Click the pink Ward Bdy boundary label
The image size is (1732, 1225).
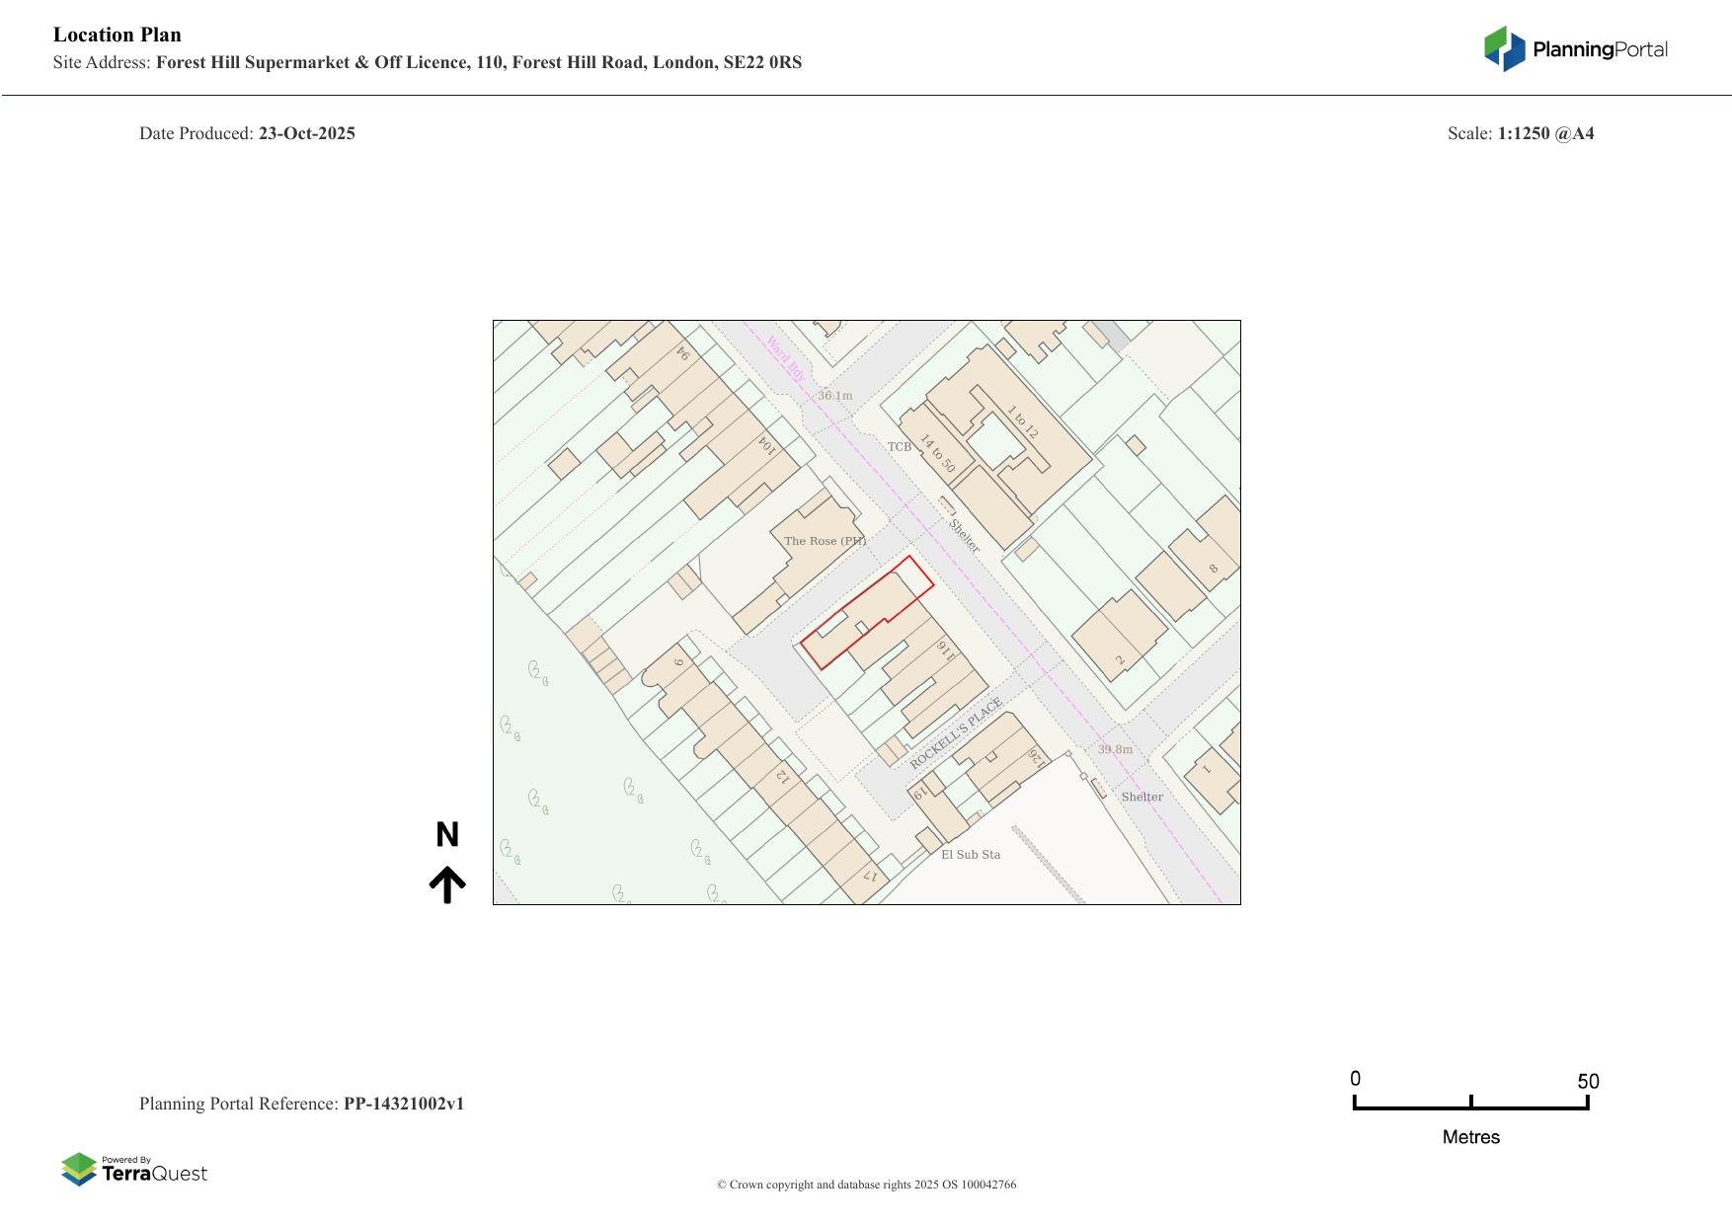pos(786,360)
